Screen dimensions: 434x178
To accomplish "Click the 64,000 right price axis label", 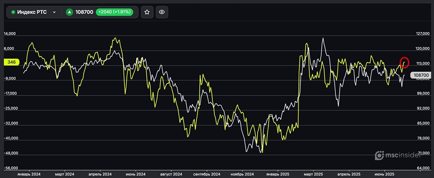I will tap(422, 168).
